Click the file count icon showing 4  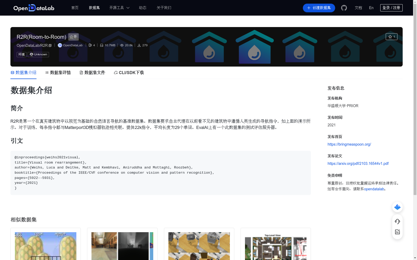click(x=90, y=45)
